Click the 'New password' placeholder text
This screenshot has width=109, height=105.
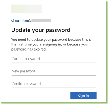[x=23, y=71]
